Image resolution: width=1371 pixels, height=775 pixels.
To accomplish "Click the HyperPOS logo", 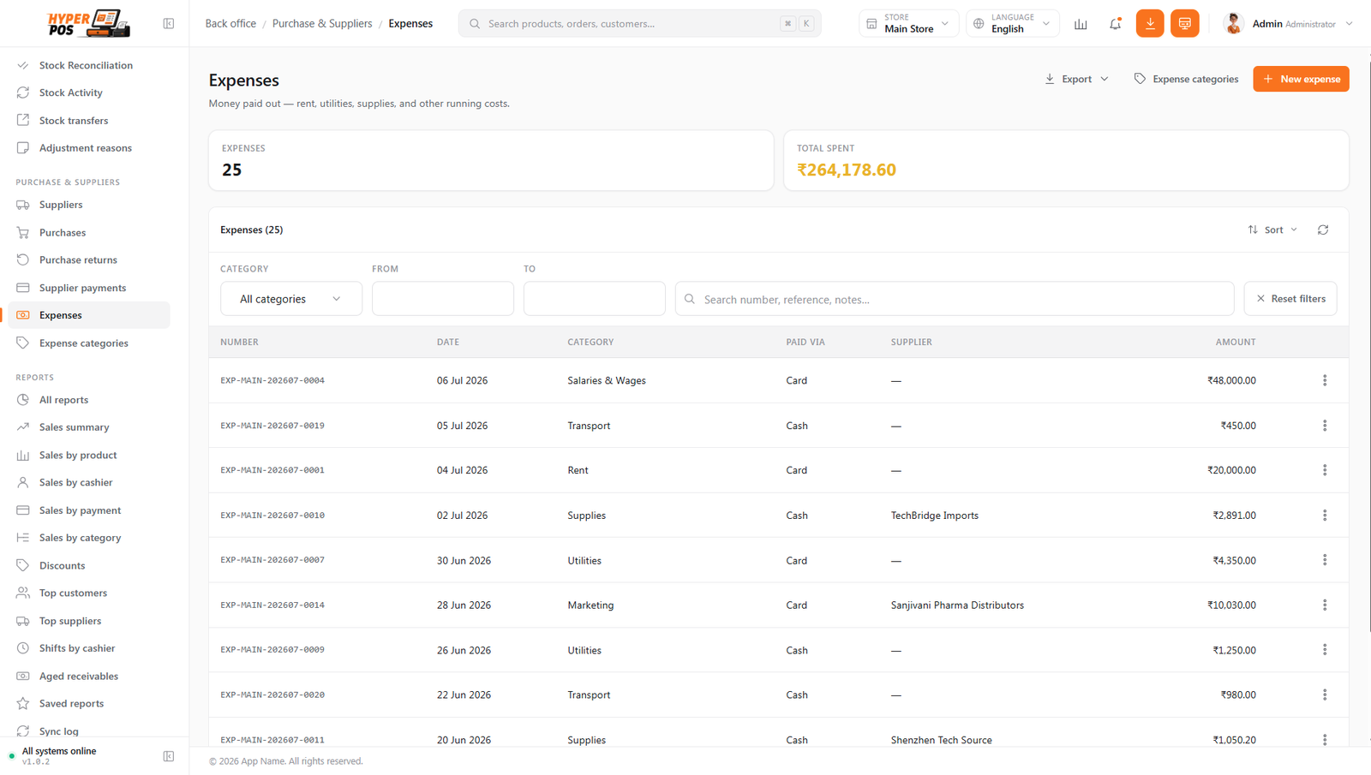I will coord(89,24).
